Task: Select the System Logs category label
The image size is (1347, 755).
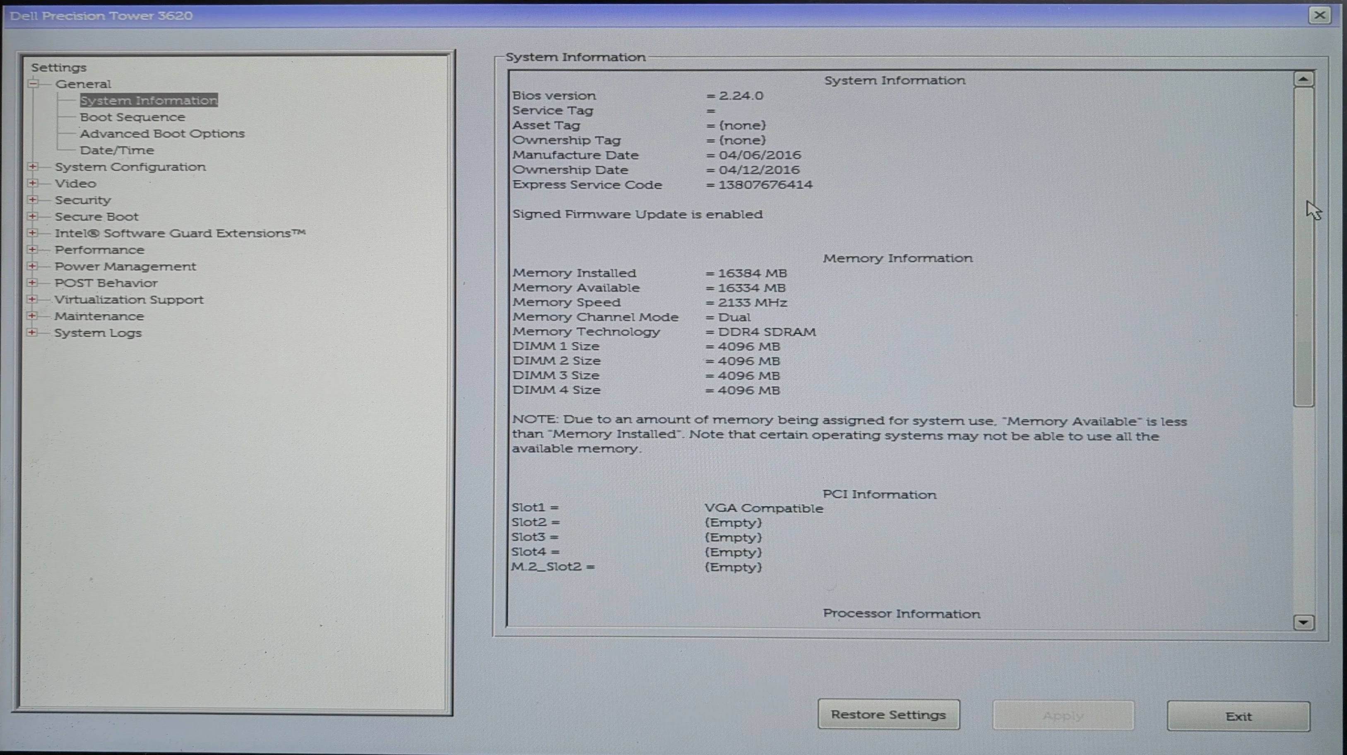Action: pyautogui.click(x=98, y=333)
